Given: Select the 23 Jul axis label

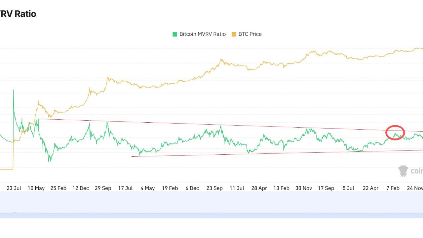Looking at the screenshot, I should (14, 188).
